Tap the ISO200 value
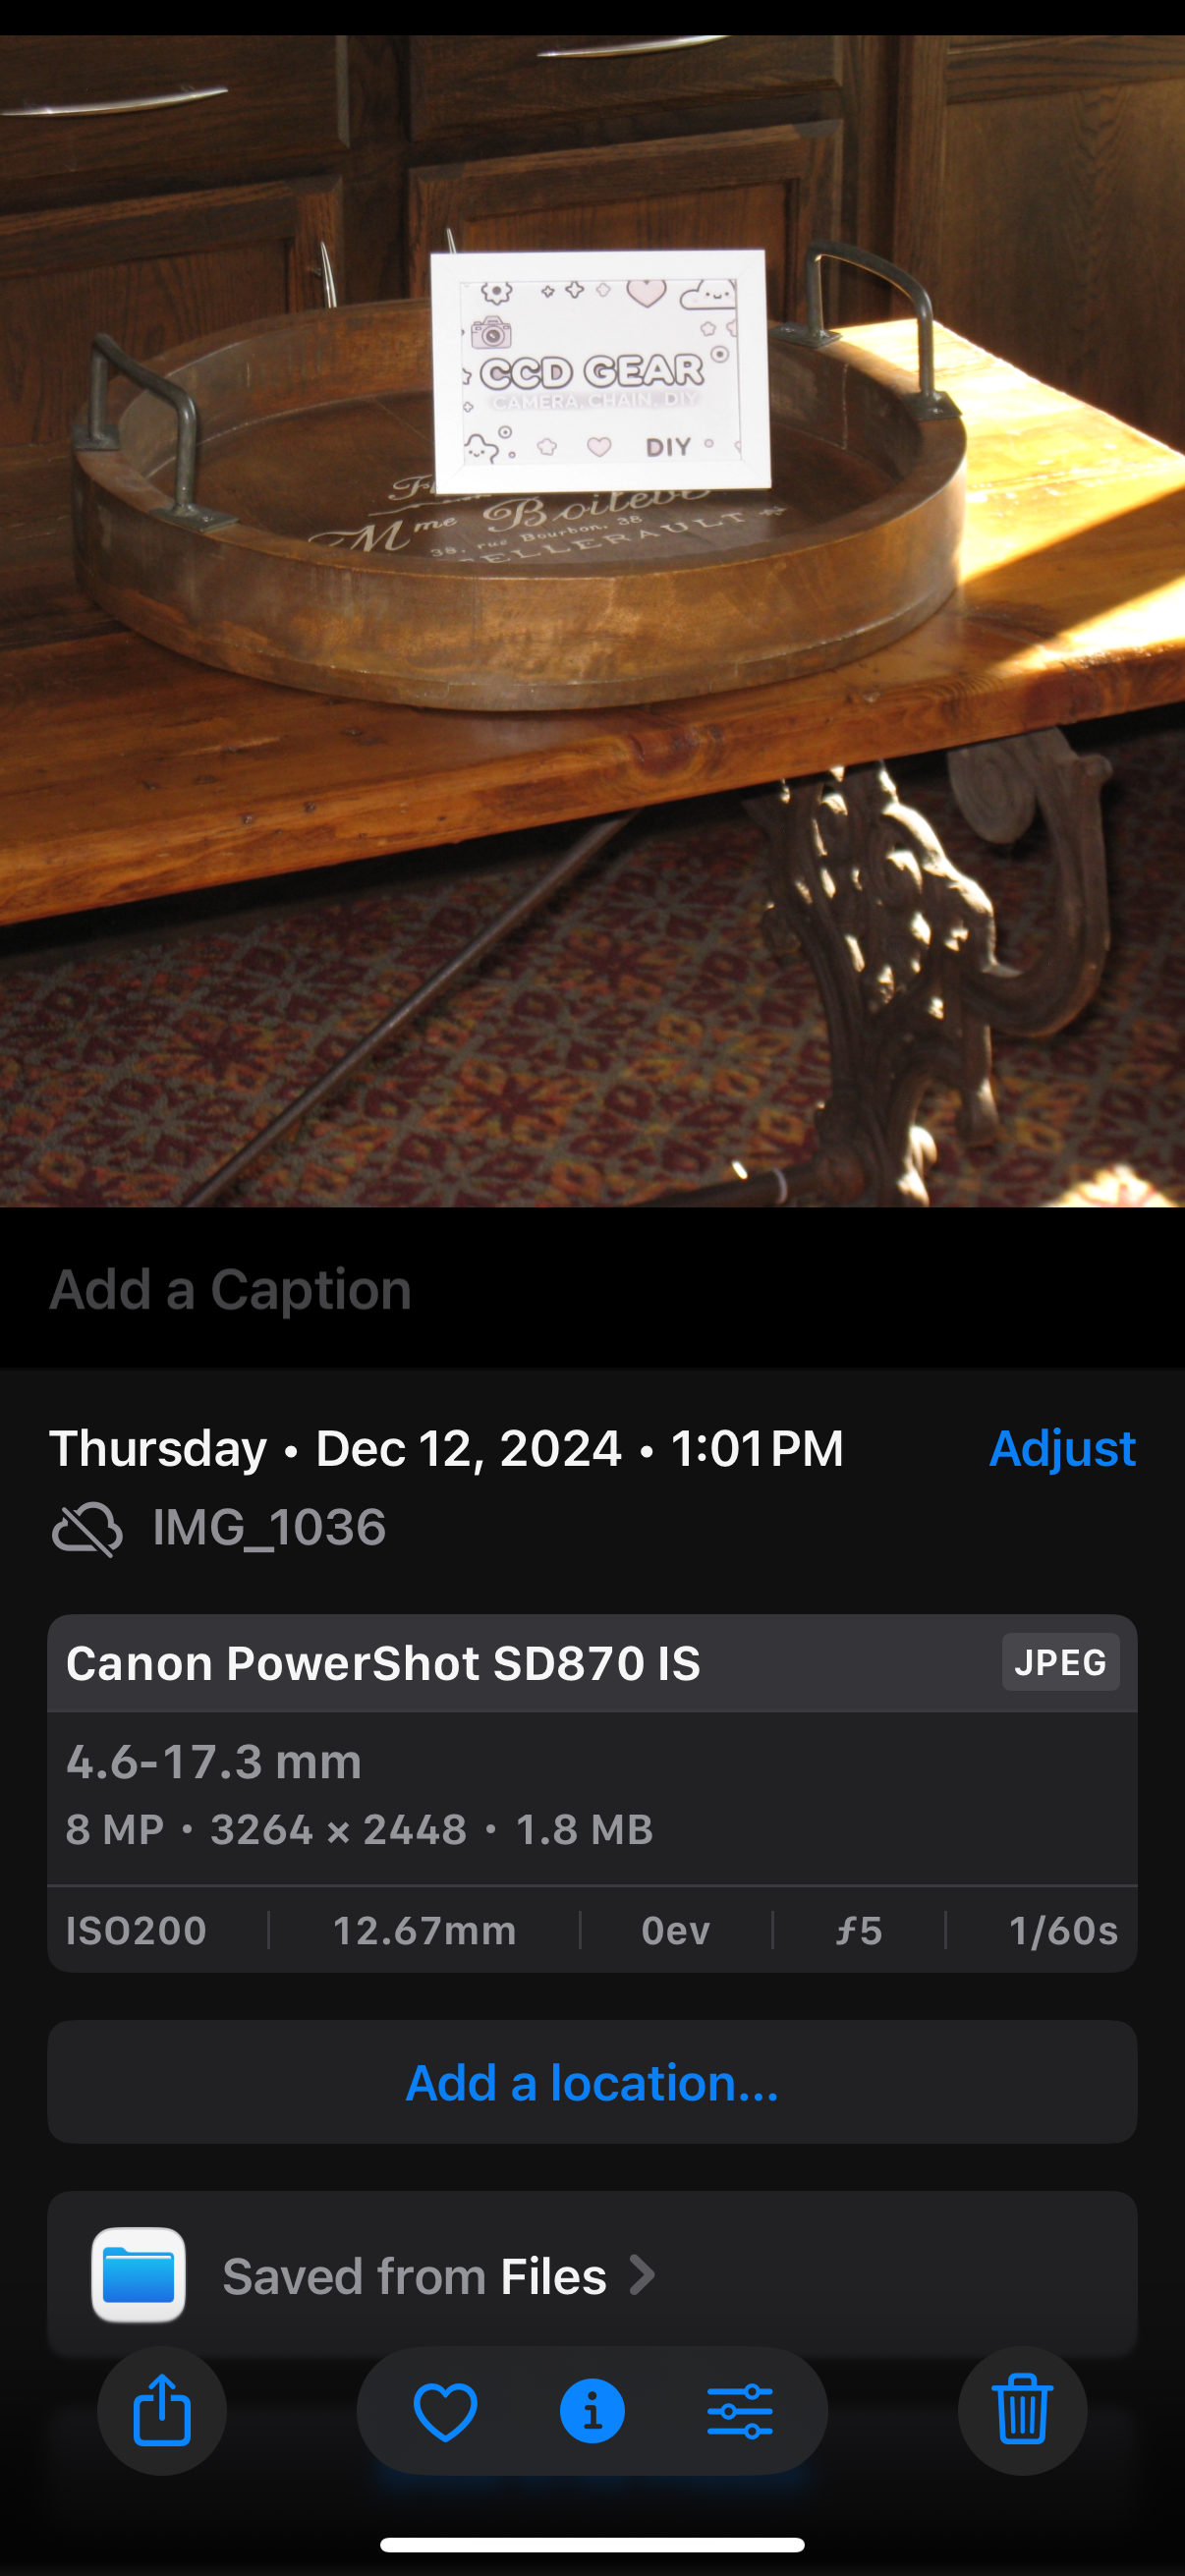Image resolution: width=1185 pixels, height=2576 pixels. pyautogui.click(x=136, y=1930)
